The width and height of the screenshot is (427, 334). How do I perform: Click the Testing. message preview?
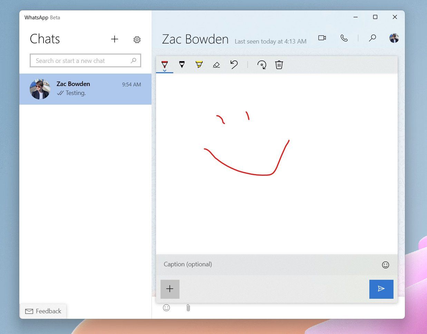[x=76, y=93]
